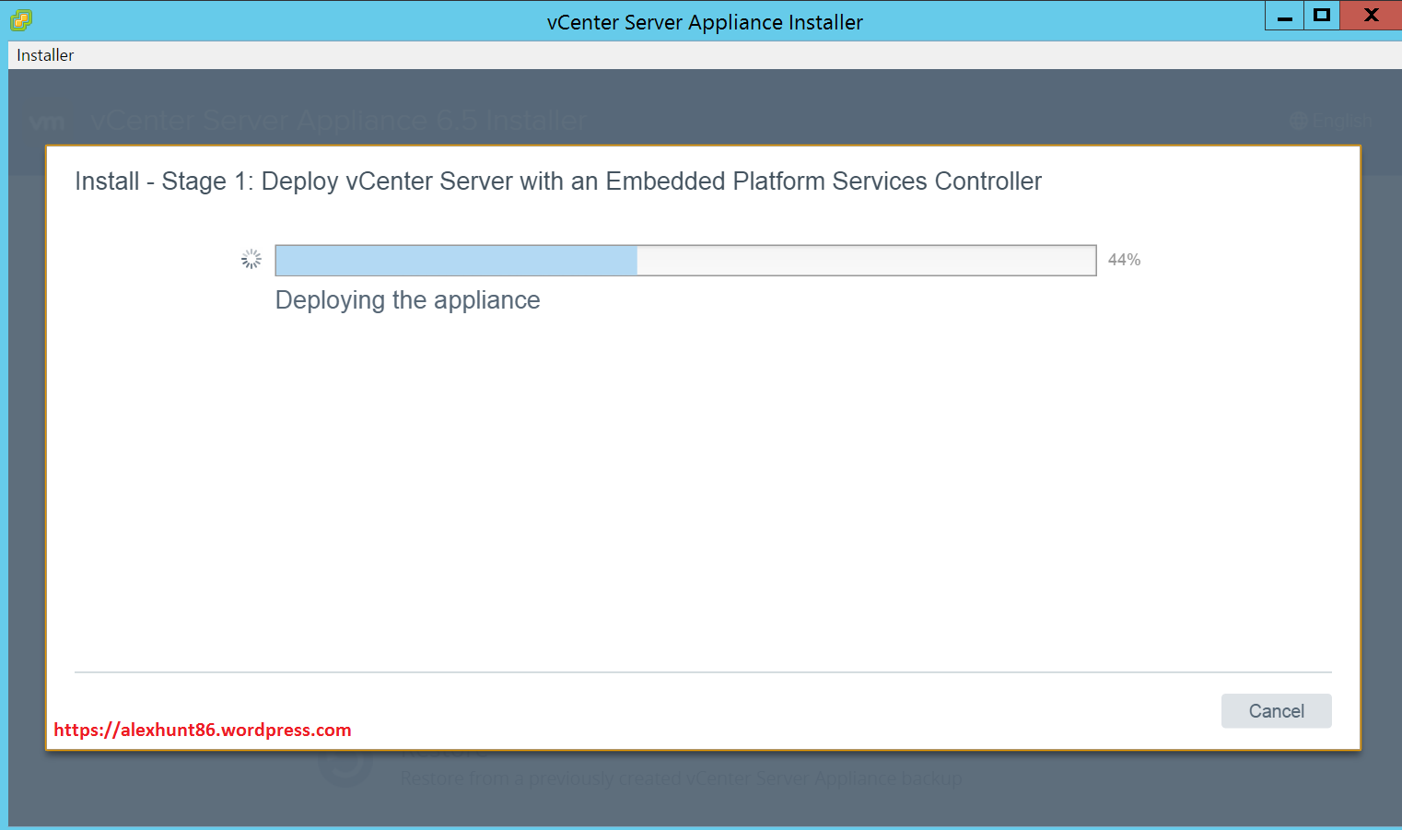Viewport: 1402px width, 830px height.
Task: Click the vm logo in the dimmed banner
Action: (46, 120)
